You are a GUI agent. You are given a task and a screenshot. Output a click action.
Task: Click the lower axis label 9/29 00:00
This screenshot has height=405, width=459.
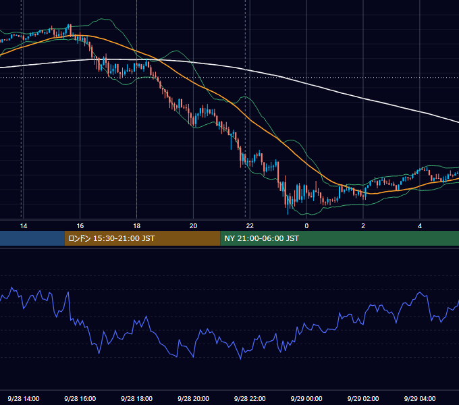[x=306, y=398]
